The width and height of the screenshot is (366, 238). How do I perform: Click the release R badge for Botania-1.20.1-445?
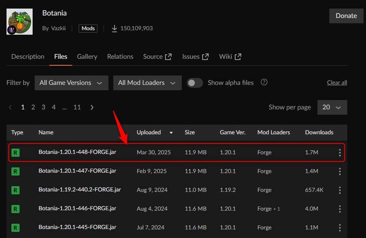15,227
